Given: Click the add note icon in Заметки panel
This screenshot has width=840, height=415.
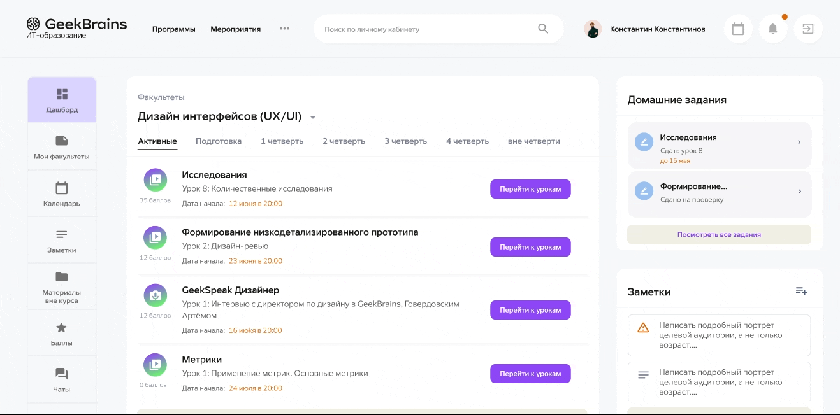Looking at the screenshot, I should 801,291.
